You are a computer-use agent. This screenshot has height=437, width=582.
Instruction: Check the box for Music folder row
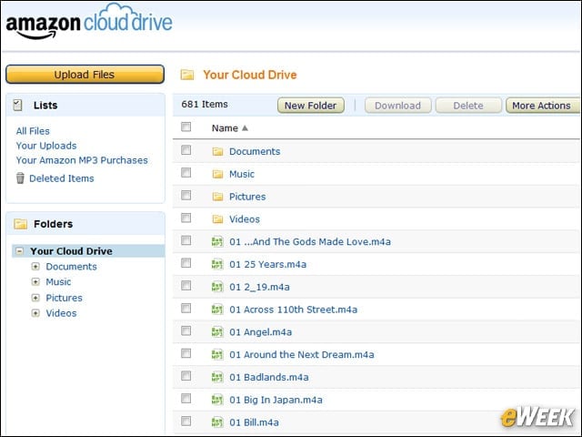(x=186, y=173)
